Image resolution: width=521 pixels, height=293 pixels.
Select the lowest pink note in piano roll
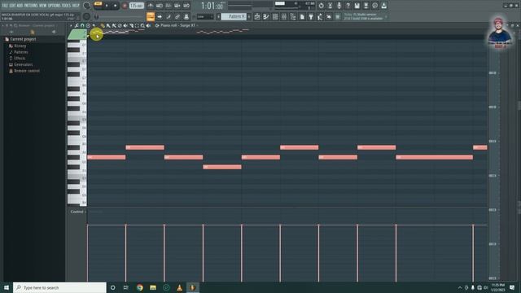[x=222, y=167]
